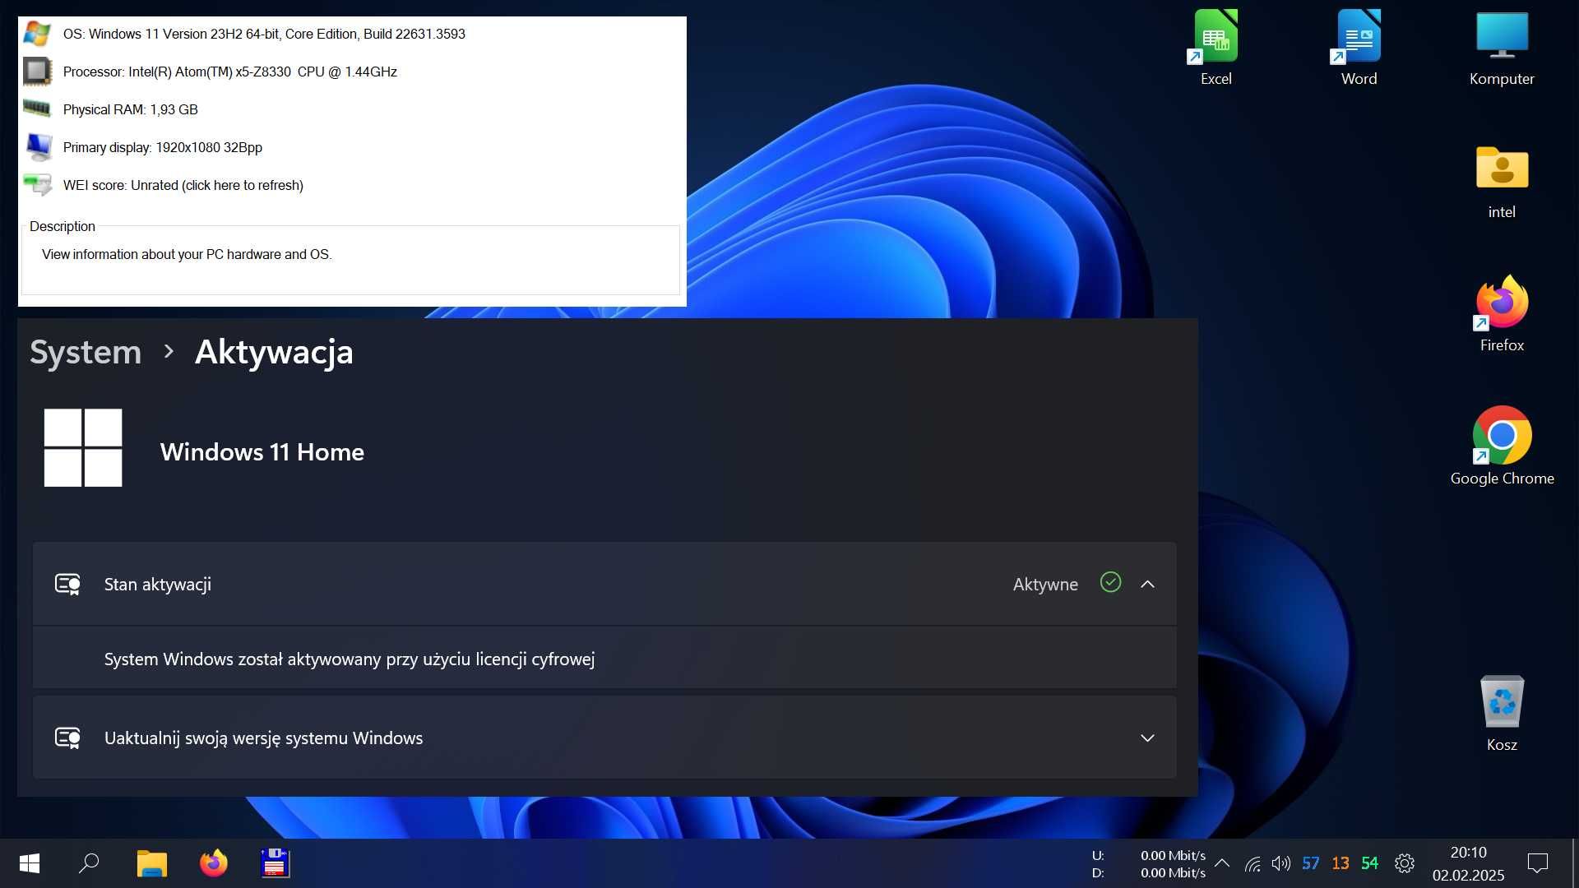The image size is (1579, 888).
Task: Click the OS Windows flag icon
Action: click(37, 34)
